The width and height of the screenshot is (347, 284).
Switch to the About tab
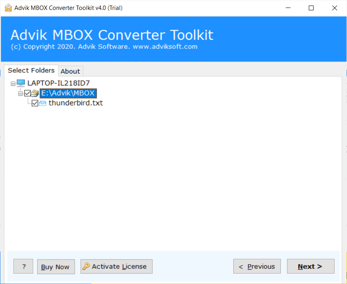click(70, 71)
